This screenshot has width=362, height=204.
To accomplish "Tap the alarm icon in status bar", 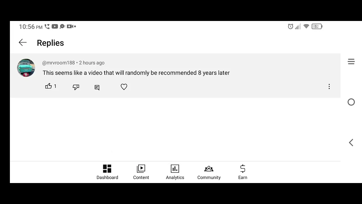I will coord(290,26).
